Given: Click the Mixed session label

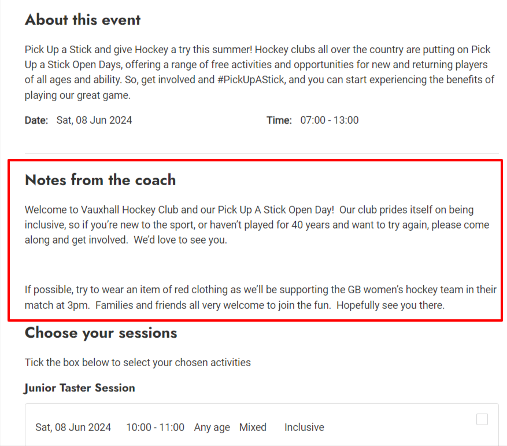Looking at the screenshot, I should pos(253,427).
